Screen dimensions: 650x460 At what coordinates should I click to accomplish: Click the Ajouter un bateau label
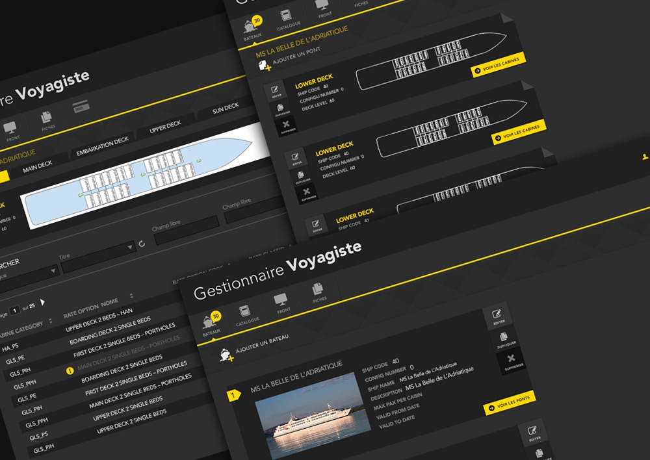[x=262, y=344]
